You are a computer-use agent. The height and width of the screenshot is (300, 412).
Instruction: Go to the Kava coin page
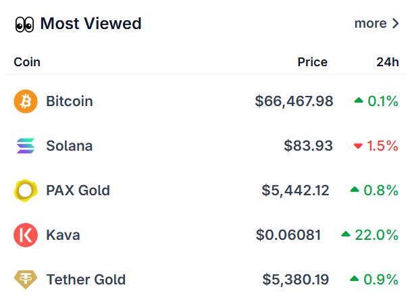63,235
